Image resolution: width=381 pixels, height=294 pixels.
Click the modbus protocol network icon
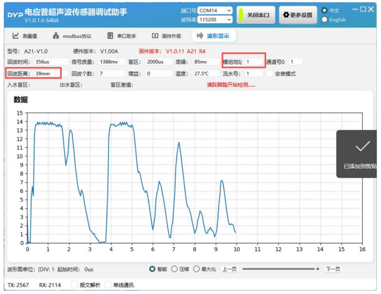tap(56, 36)
